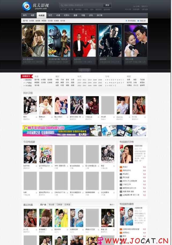Open the 综艺 navigation tab

click(x=50, y=15)
